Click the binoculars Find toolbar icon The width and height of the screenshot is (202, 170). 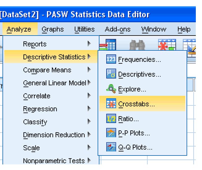click(137, 45)
